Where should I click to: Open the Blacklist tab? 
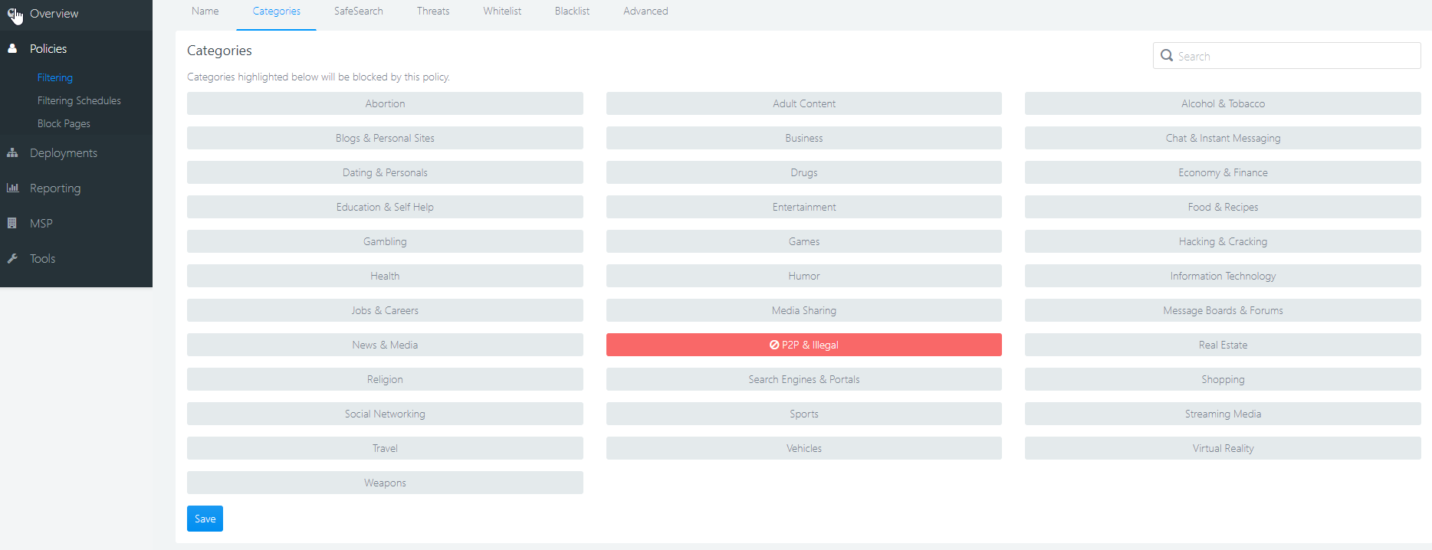point(572,11)
